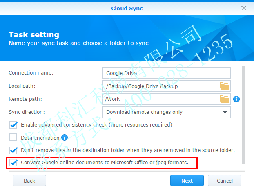Toggle Don't remove files in destination checkbox
Viewport: 254px width, 190px height.
(x=13, y=150)
